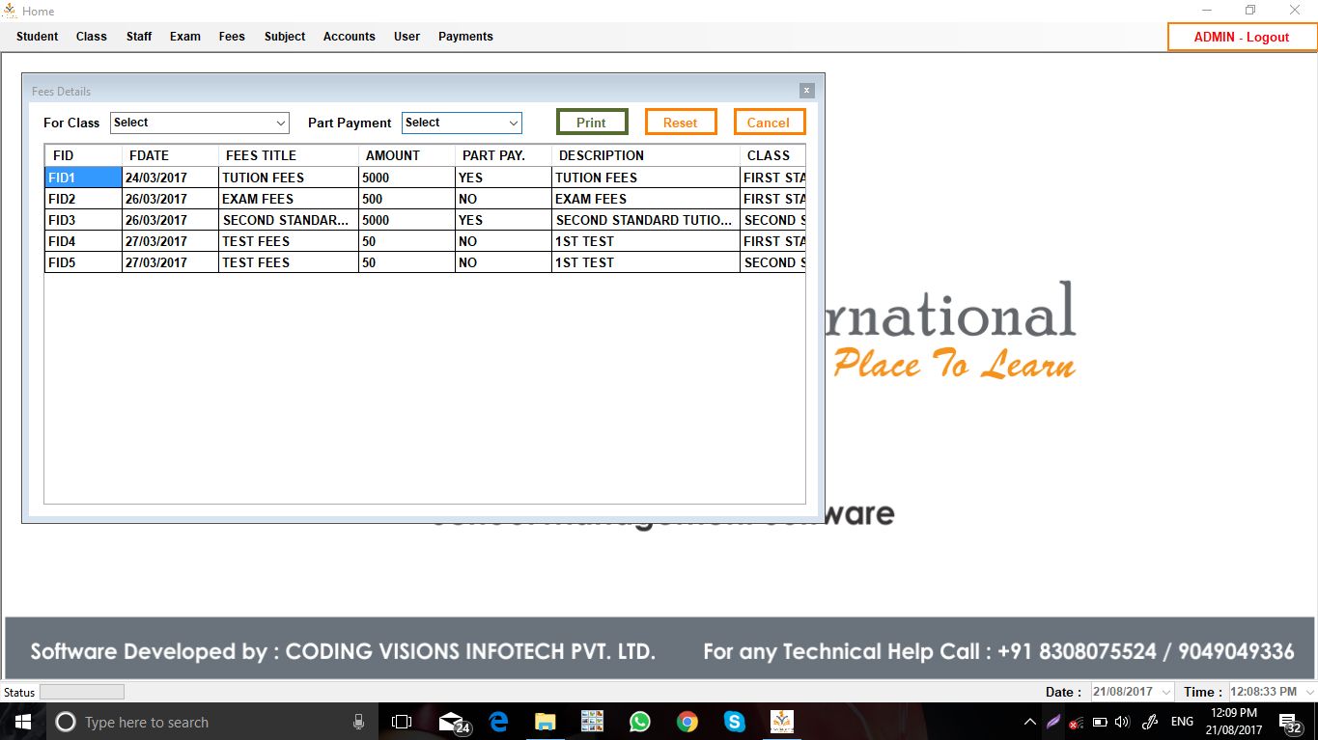Select the FID1 cell
Screen dimensions: 1318x740
tap(83, 178)
